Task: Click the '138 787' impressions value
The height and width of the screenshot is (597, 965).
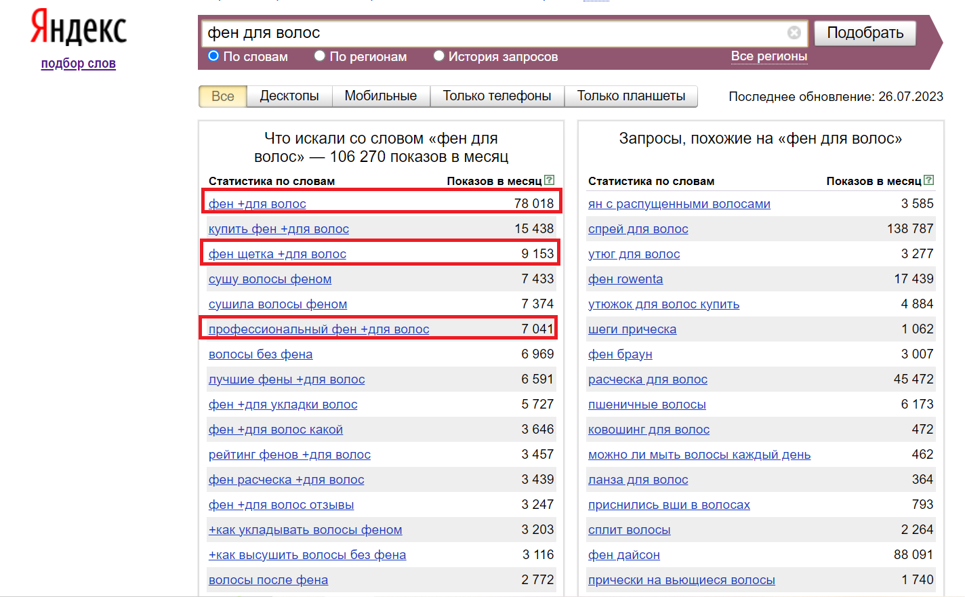Action: pyautogui.click(x=910, y=228)
